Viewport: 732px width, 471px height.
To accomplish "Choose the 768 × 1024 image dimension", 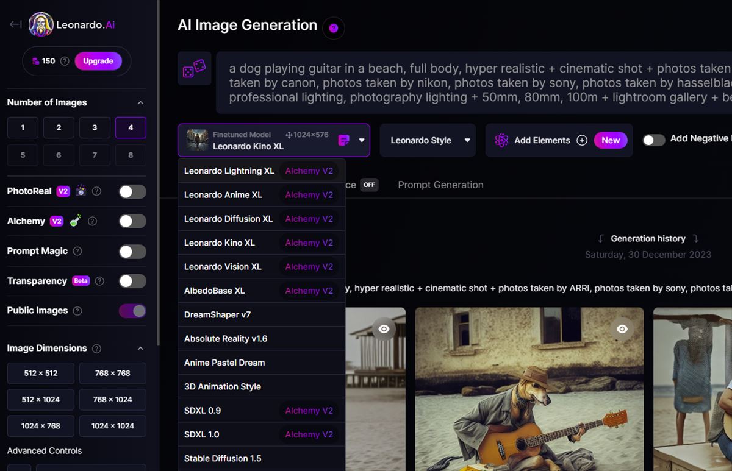I will point(113,400).
